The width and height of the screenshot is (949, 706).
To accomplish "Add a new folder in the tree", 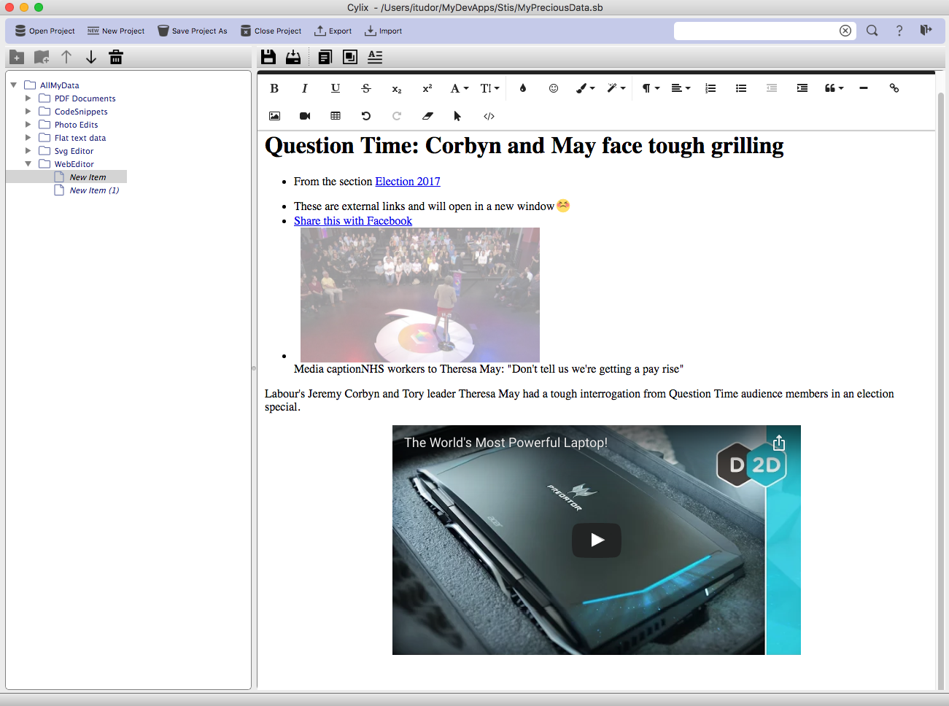I will [x=17, y=57].
